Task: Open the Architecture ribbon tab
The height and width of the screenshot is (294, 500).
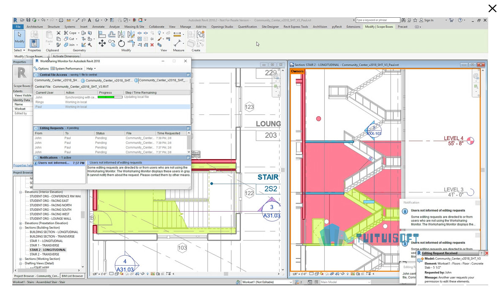Action: (35, 27)
